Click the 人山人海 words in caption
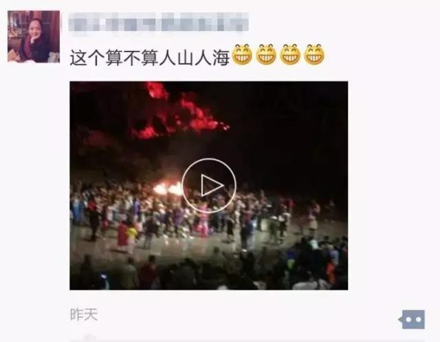 pos(195,58)
